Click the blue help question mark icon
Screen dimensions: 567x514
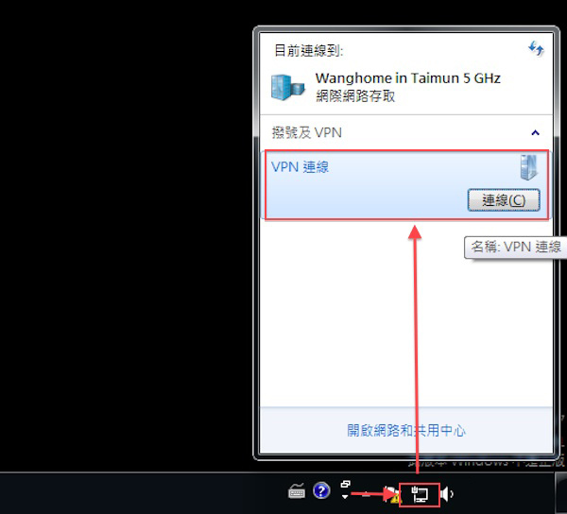(321, 491)
